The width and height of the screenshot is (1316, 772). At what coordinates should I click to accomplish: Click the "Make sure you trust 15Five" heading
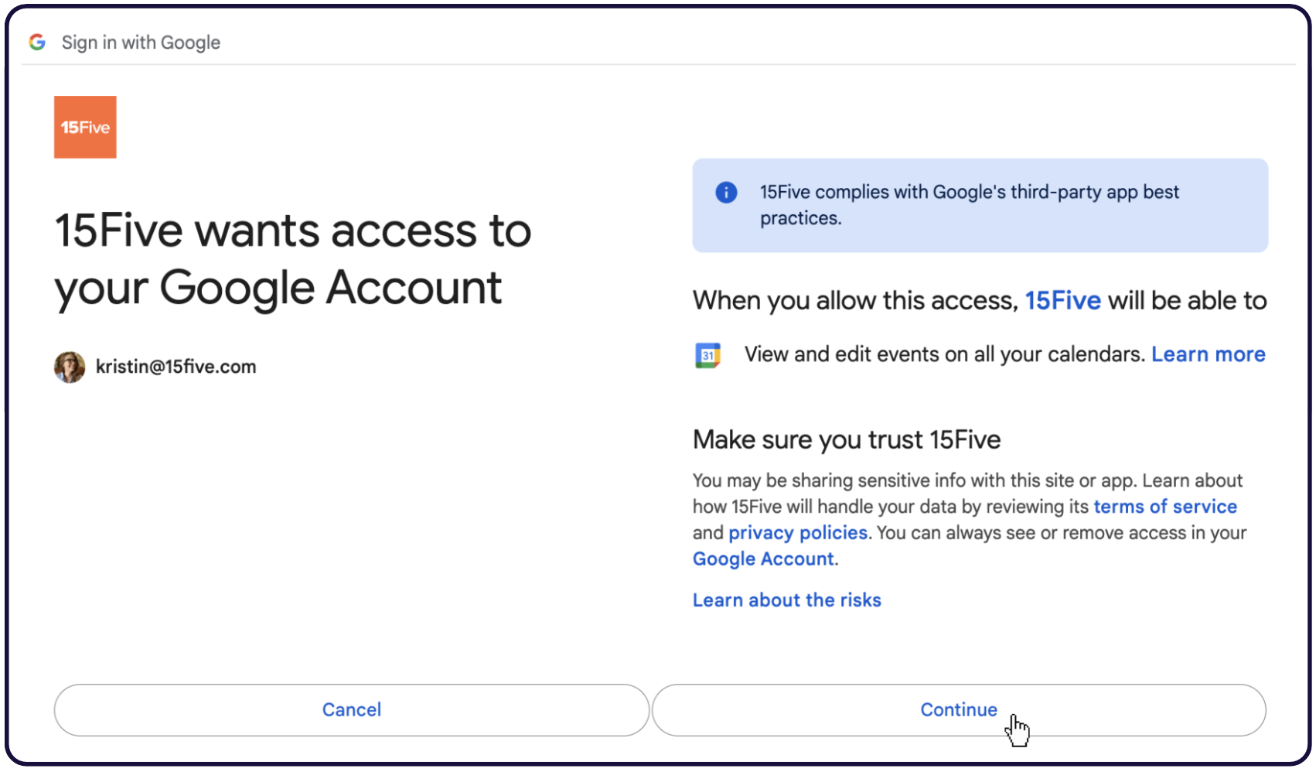[846, 440]
